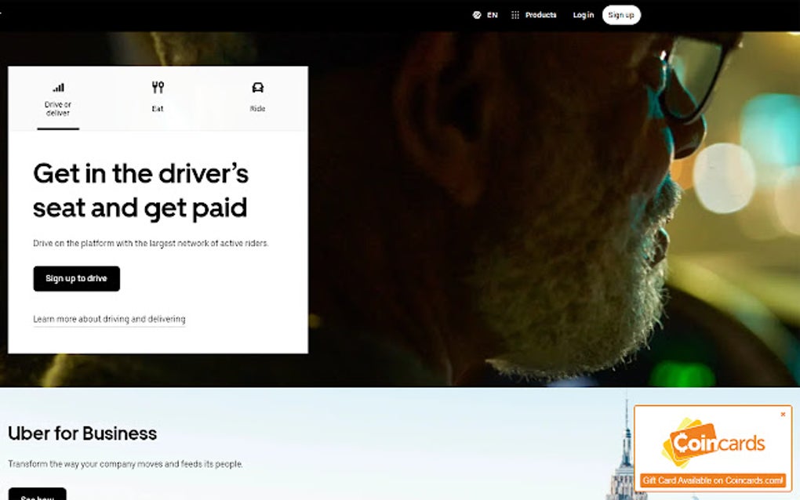The height and width of the screenshot is (500, 800).
Task: Click the 'Transform the way your company' text
Action: [x=125, y=464]
